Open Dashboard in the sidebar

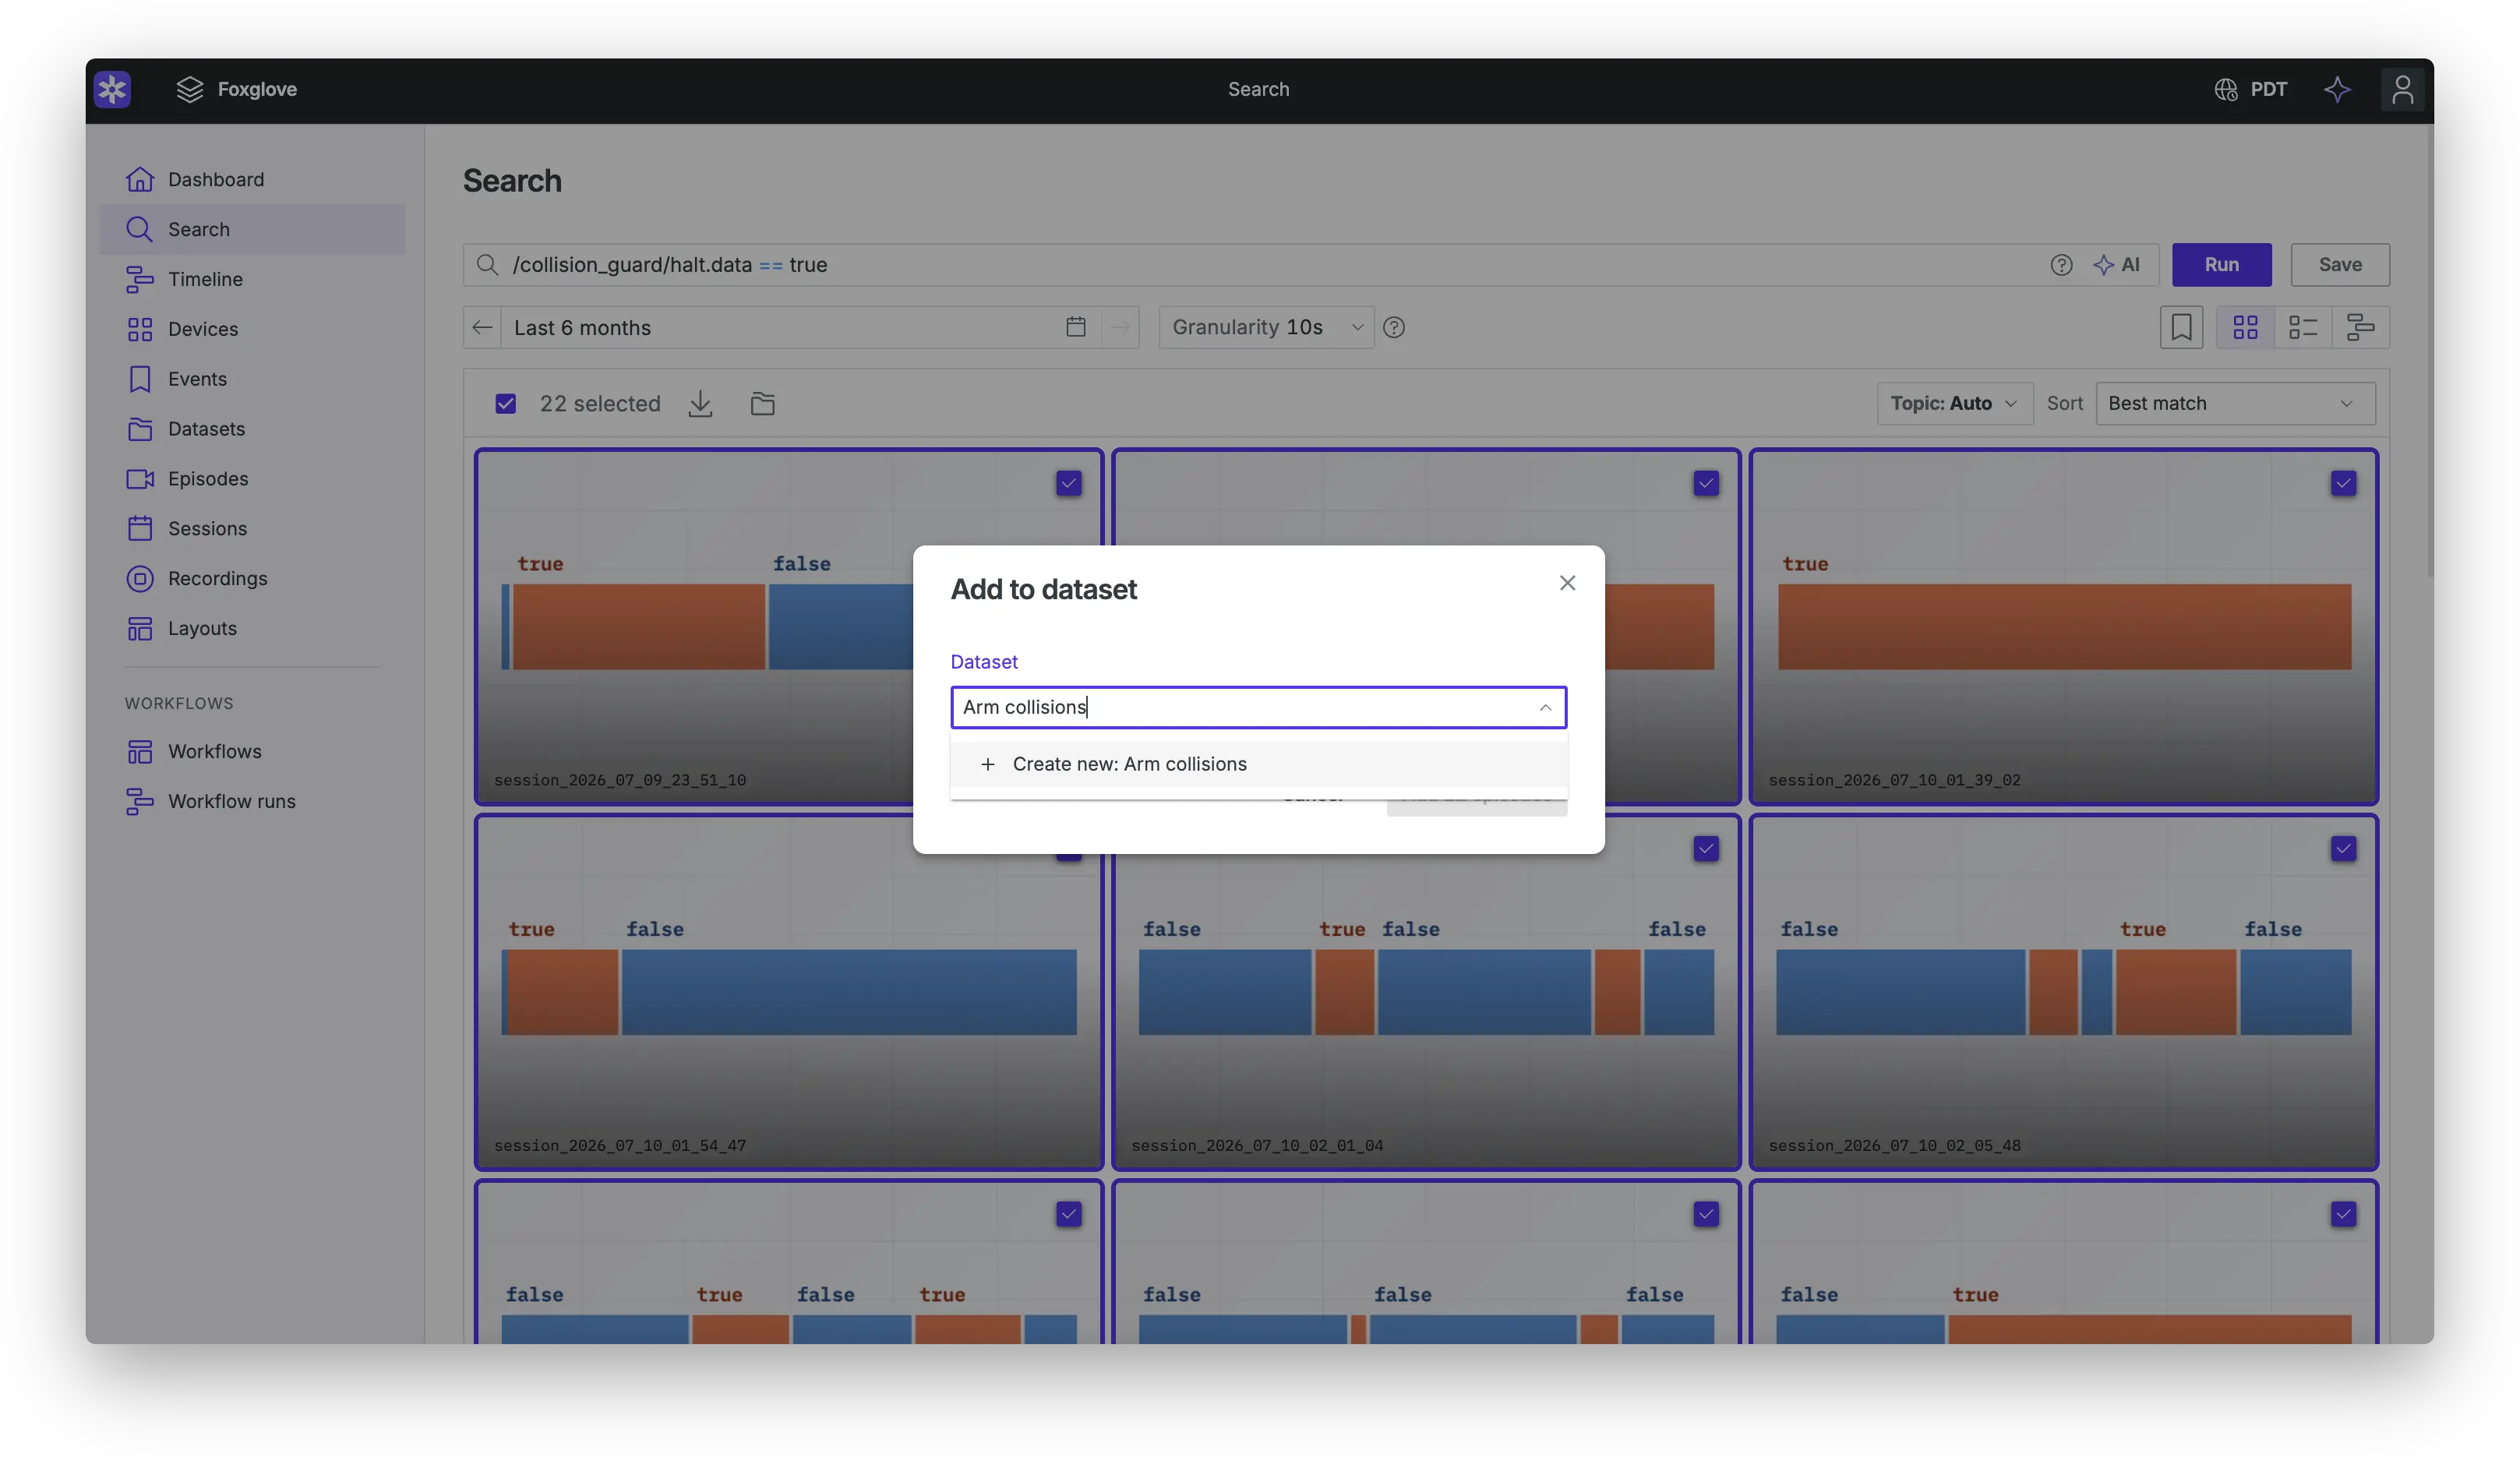tap(253, 180)
